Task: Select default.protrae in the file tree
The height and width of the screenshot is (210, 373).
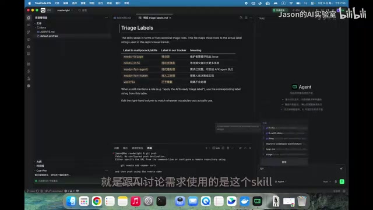Action: (49, 36)
